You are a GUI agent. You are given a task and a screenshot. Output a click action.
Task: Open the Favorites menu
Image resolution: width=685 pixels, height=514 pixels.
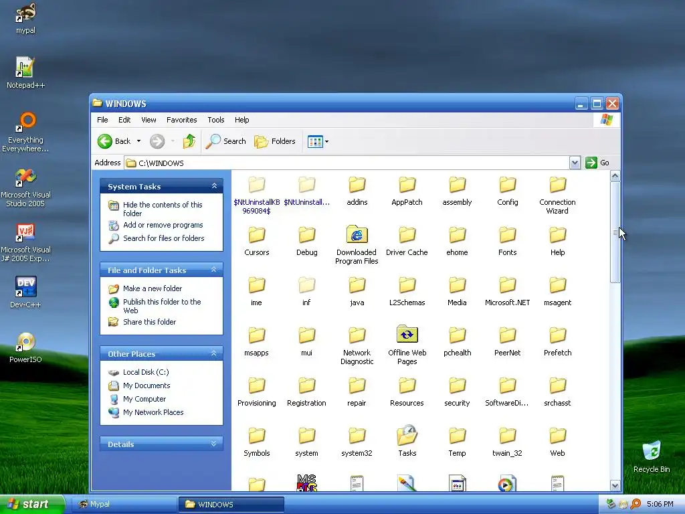click(x=182, y=120)
